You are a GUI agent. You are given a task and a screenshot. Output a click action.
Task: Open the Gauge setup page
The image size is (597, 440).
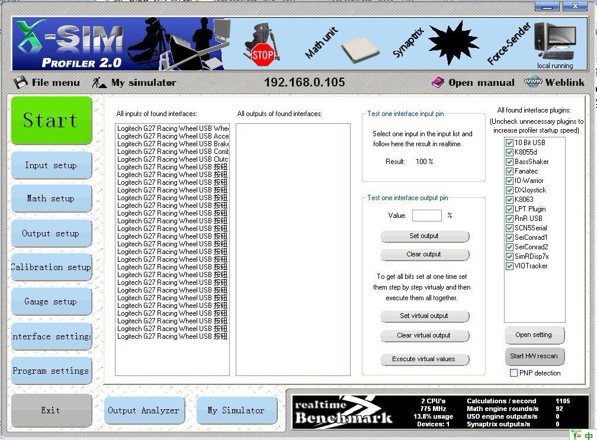(52, 301)
